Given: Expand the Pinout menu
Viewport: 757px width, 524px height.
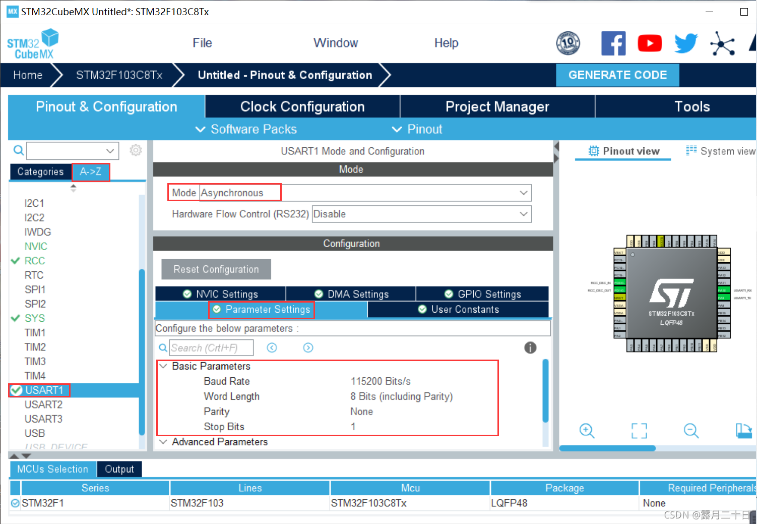Looking at the screenshot, I should click(417, 129).
